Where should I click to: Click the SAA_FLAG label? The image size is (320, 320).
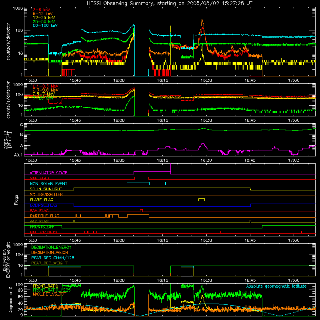coord(39,210)
